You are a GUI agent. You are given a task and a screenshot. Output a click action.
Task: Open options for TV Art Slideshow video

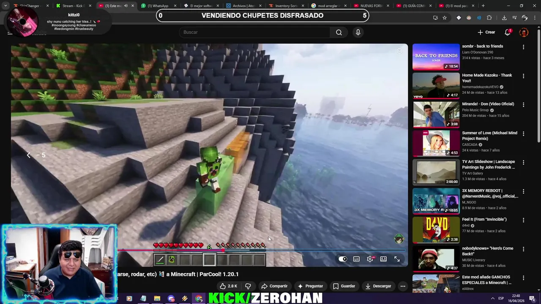tap(524, 163)
